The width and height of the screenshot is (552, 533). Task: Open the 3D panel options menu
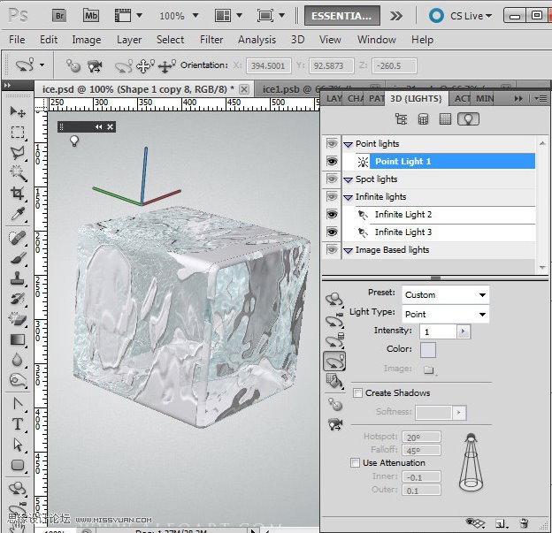540,98
